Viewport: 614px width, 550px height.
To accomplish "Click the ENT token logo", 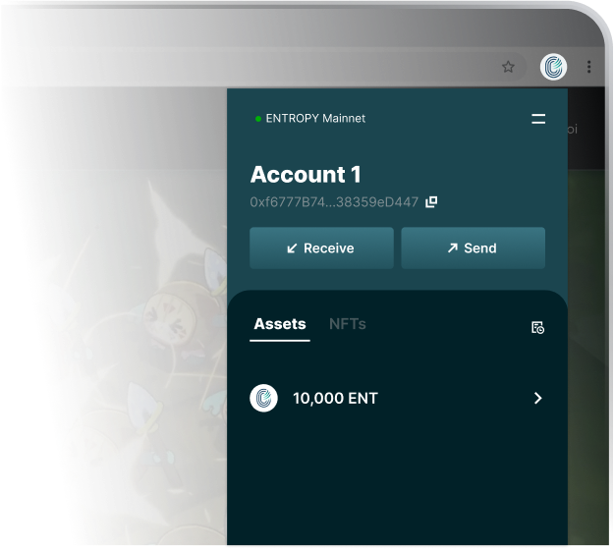I will tap(263, 398).
